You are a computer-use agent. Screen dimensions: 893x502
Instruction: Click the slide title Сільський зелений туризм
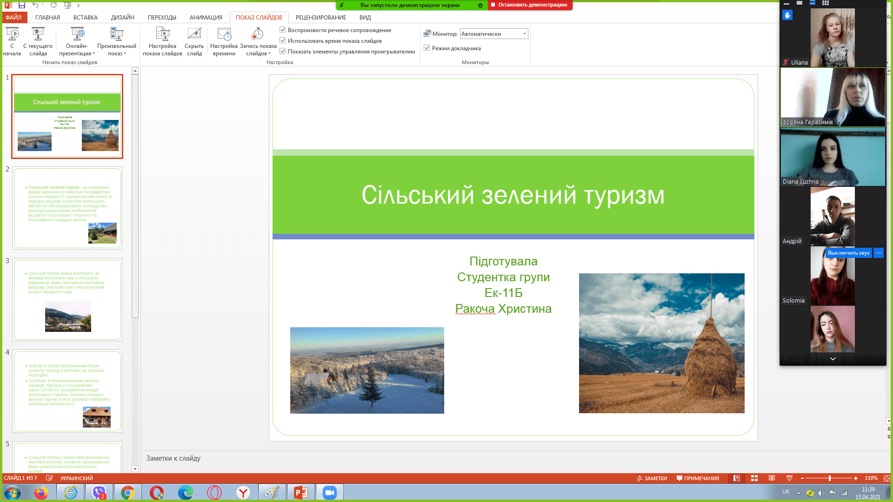[513, 195]
